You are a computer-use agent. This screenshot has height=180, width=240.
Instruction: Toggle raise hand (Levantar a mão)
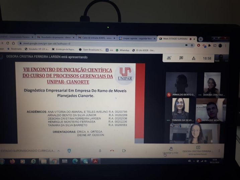[171, 150]
